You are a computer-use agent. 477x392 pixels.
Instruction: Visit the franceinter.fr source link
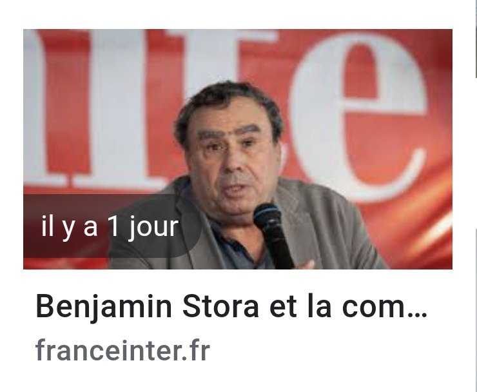pyautogui.click(x=123, y=350)
